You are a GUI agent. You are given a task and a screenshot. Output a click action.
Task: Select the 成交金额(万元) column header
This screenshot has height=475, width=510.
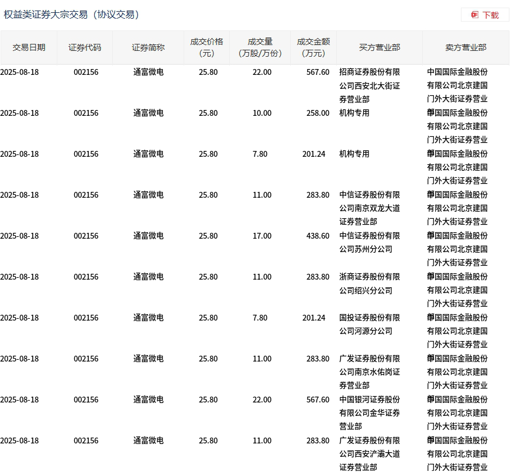[x=313, y=47]
